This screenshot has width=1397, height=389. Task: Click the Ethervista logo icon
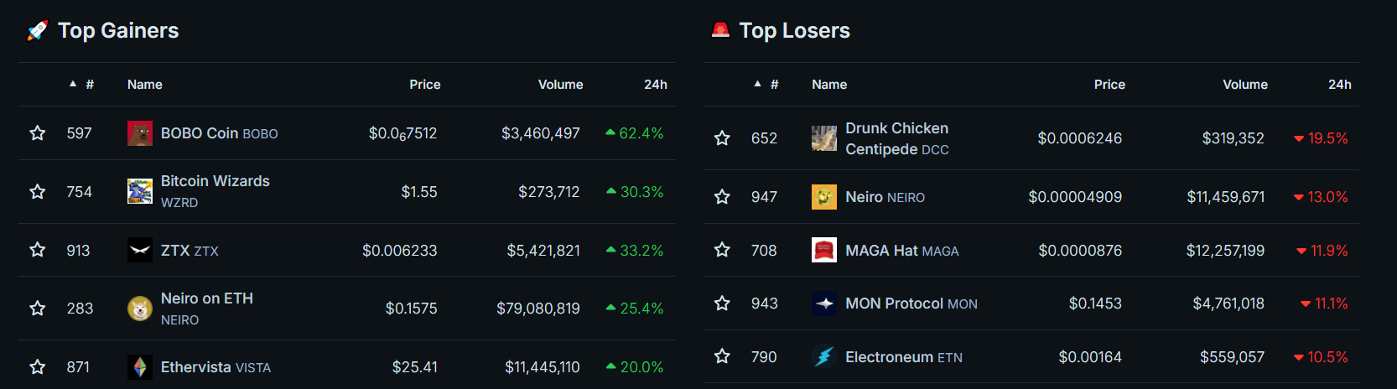click(x=139, y=367)
